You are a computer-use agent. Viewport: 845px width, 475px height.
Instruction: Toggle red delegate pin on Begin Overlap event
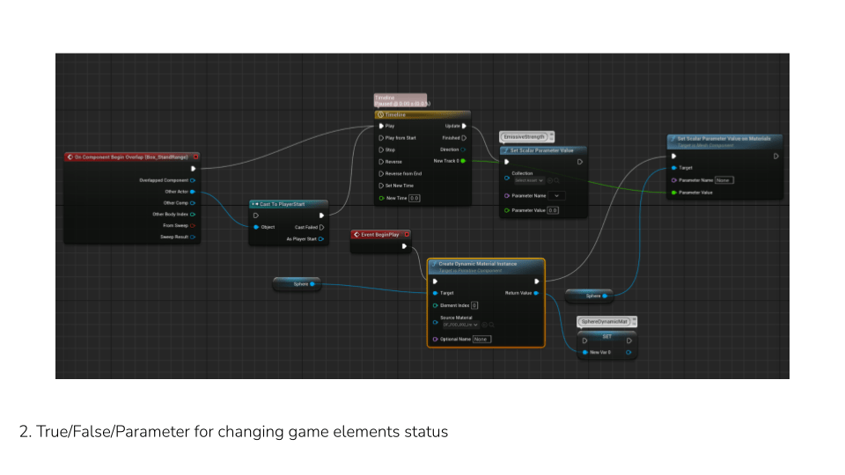click(195, 157)
